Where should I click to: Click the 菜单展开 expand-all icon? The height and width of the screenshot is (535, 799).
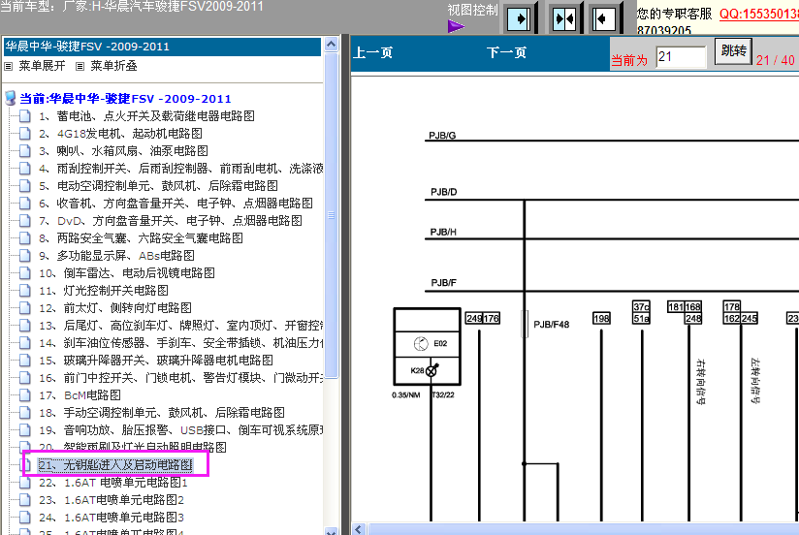(x=8, y=66)
